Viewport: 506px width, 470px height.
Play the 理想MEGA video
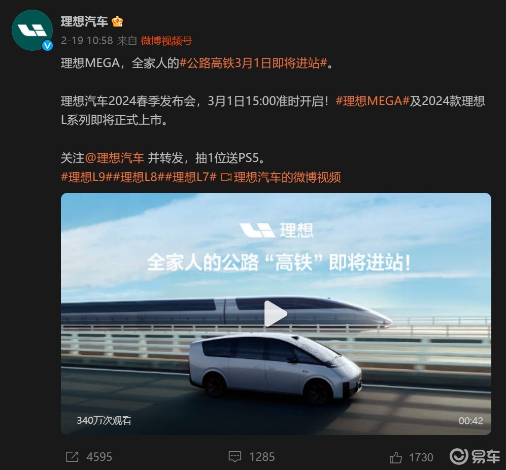pos(276,314)
